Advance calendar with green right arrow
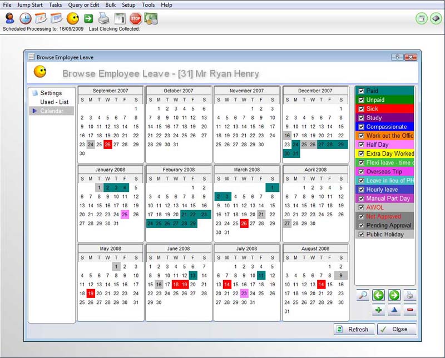The image size is (445, 358). click(x=394, y=296)
